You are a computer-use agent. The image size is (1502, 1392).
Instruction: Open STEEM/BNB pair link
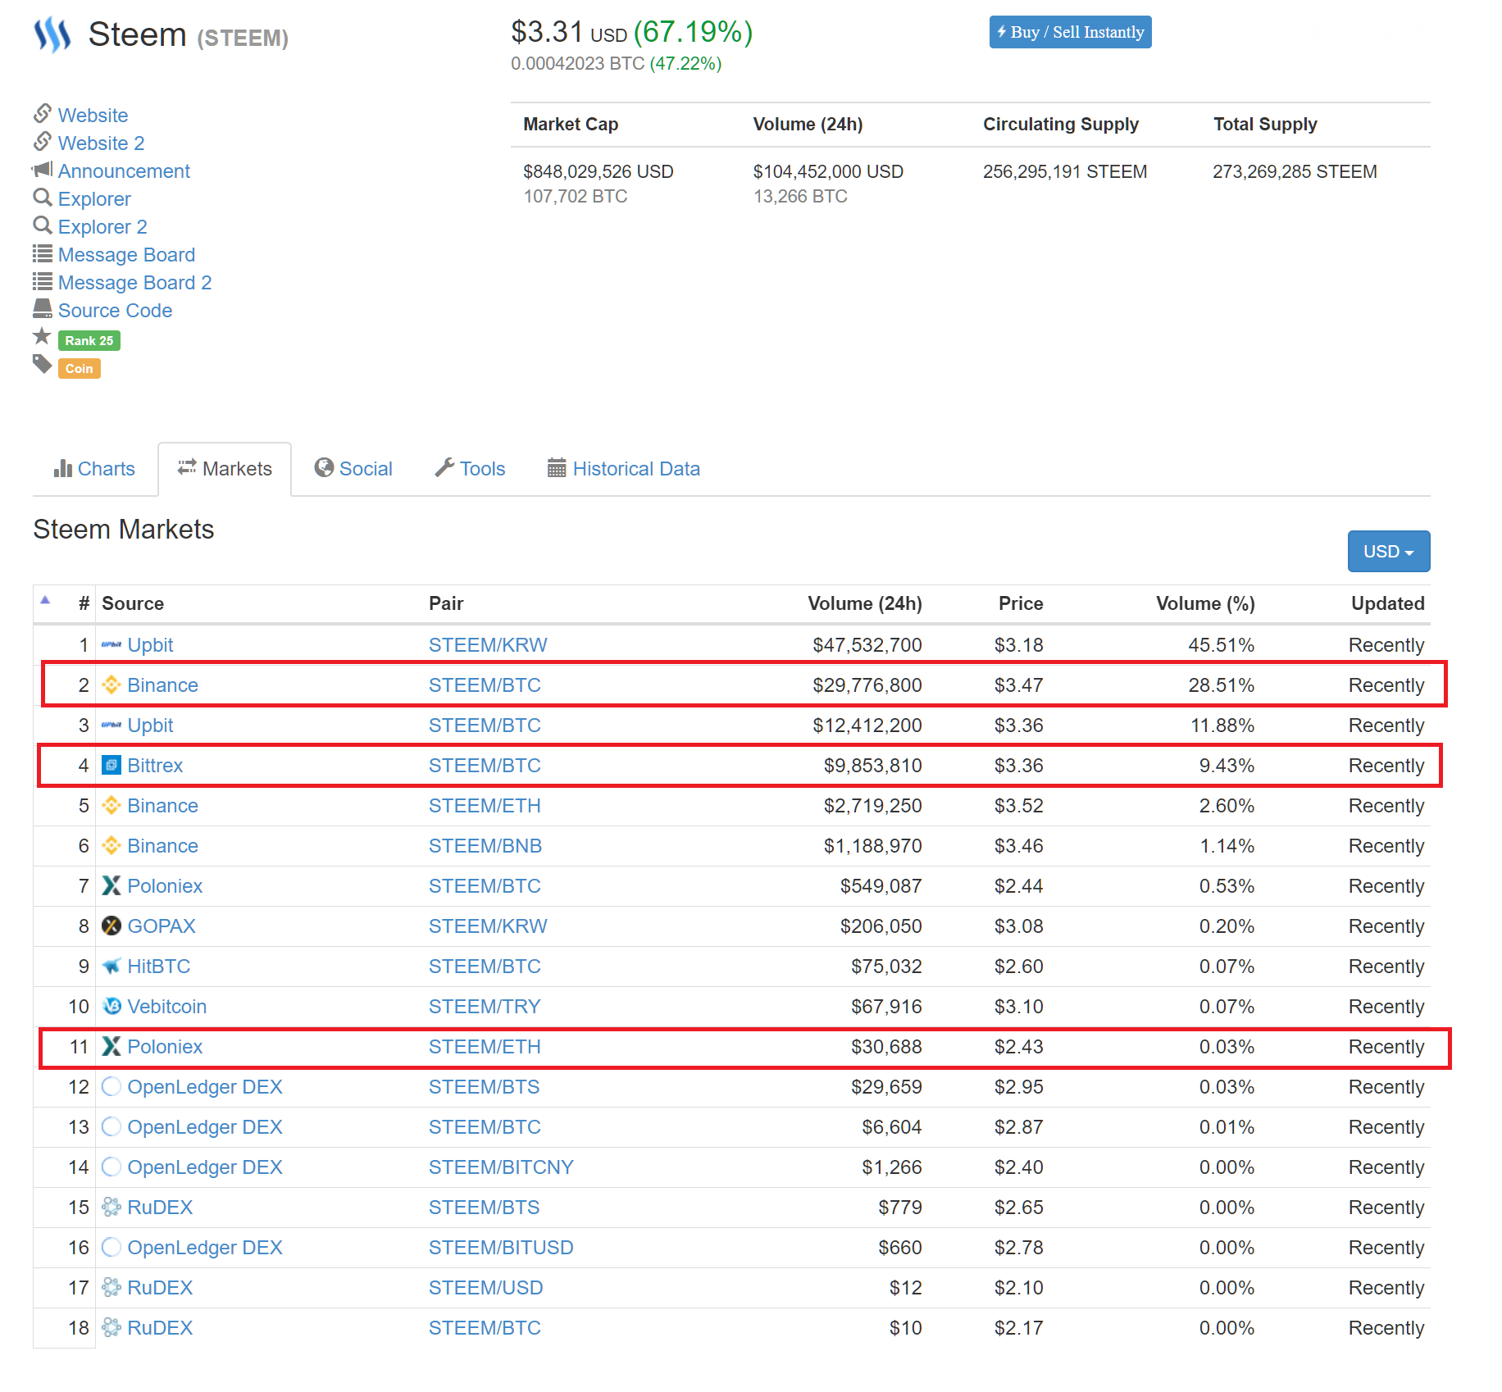[x=485, y=846]
